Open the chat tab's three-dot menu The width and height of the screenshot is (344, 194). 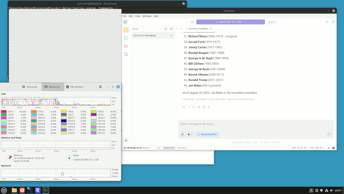[211, 29]
